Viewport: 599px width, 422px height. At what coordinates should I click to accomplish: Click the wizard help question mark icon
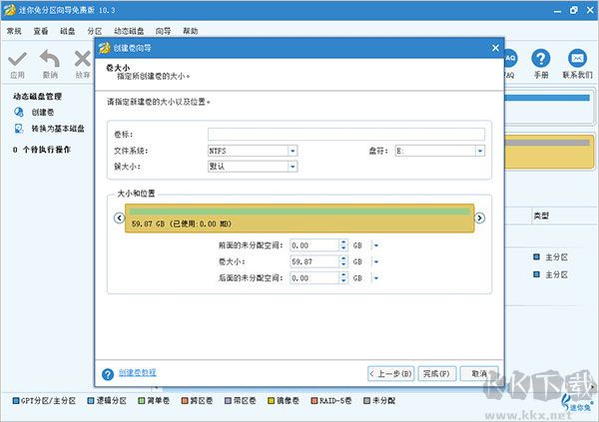point(108,374)
